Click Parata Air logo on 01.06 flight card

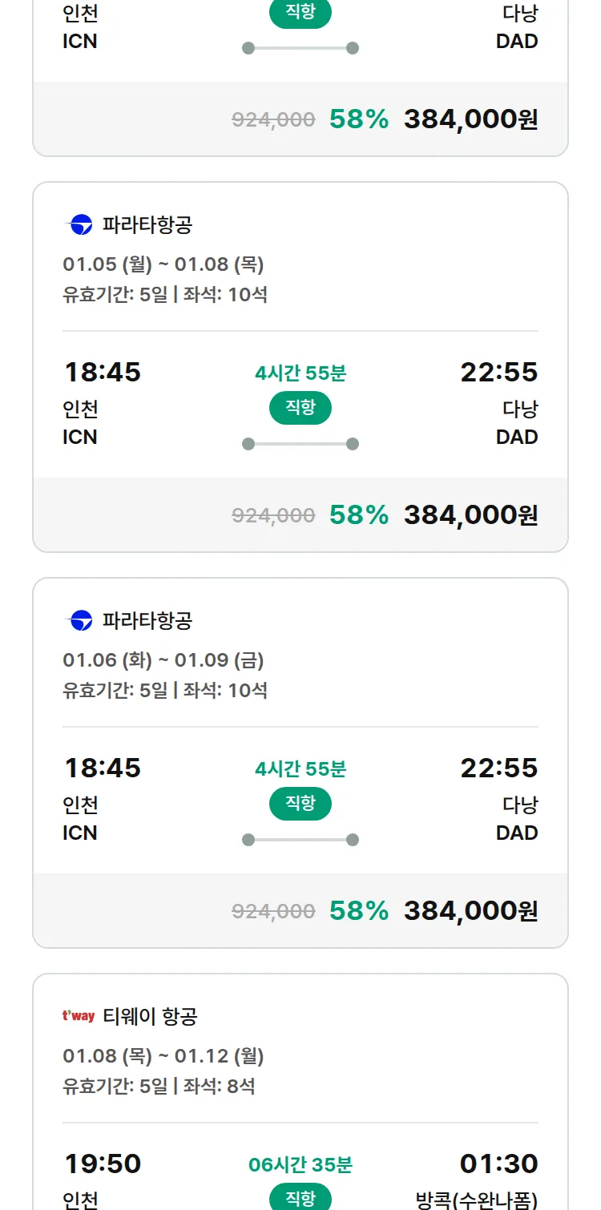click(x=81, y=621)
